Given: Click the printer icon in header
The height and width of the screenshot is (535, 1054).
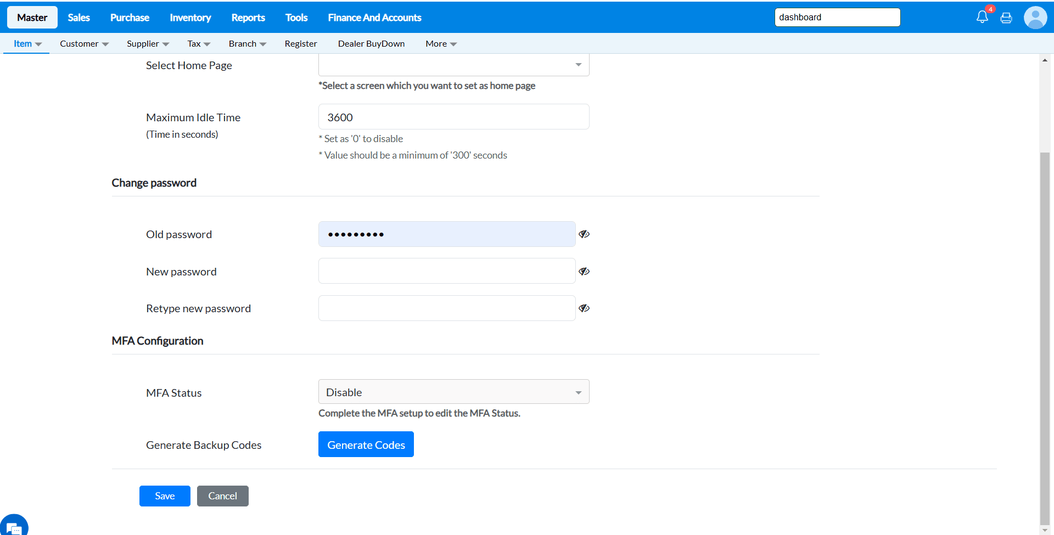Looking at the screenshot, I should (x=1006, y=18).
